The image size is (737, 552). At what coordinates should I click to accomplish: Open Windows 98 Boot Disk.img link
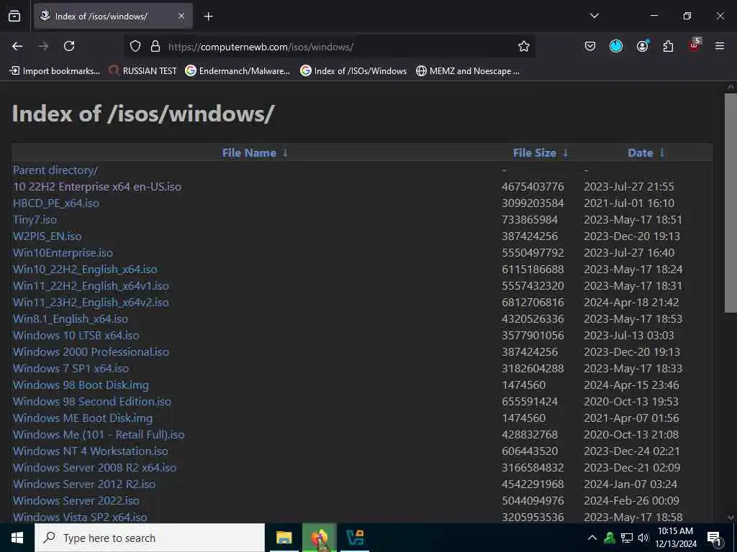pyautogui.click(x=81, y=385)
